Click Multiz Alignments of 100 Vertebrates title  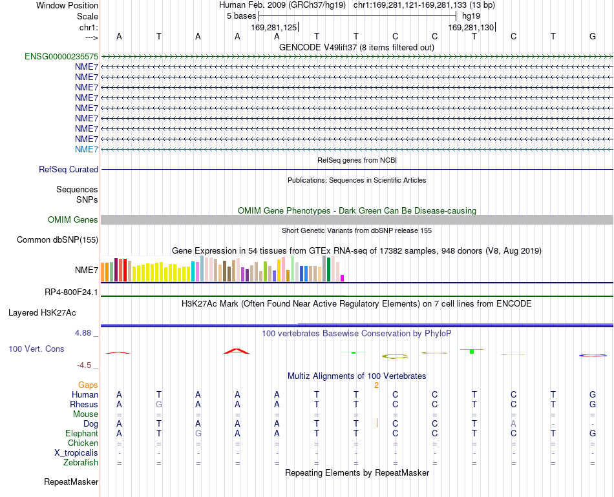357,376
